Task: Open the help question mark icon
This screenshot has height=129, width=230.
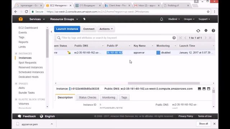Action: point(213,30)
